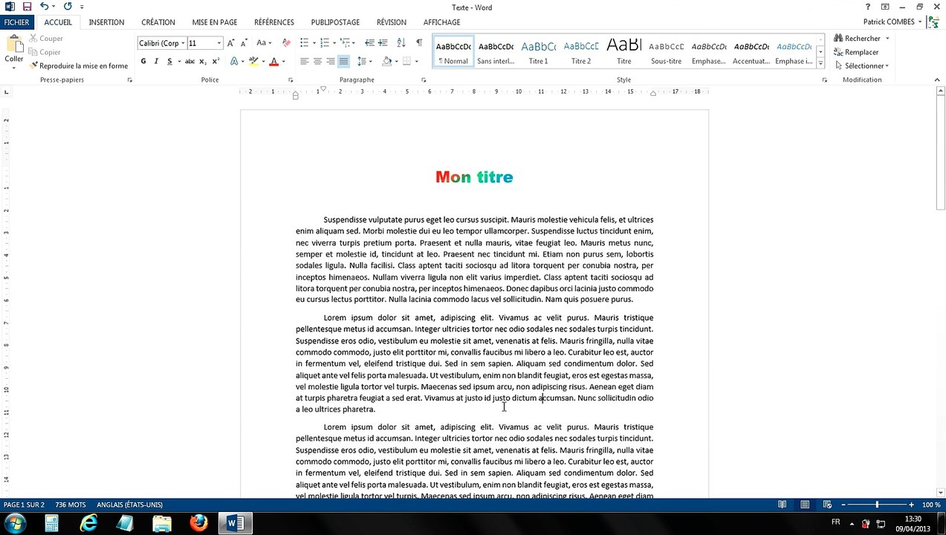This screenshot has height=535, width=946.
Task: Switch to web layout view in status bar
Action: [x=827, y=505]
